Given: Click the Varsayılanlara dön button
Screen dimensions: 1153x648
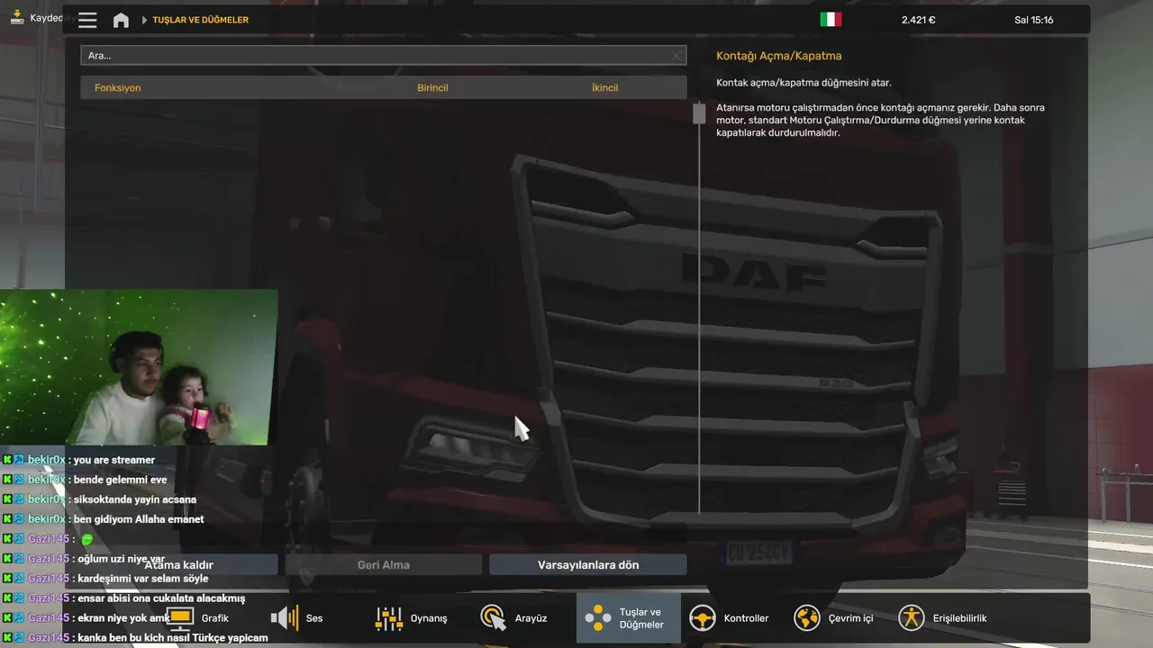Looking at the screenshot, I should (x=588, y=565).
